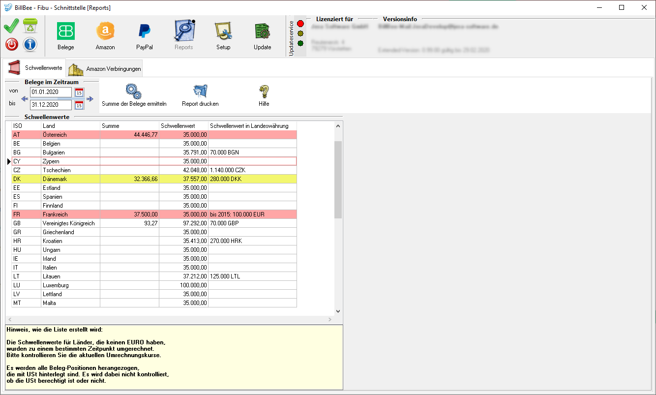Click the red power button icon

11,44
